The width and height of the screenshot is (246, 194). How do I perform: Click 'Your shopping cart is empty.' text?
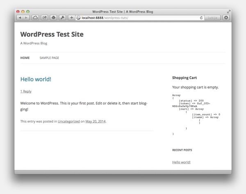pyautogui.click(x=195, y=87)
